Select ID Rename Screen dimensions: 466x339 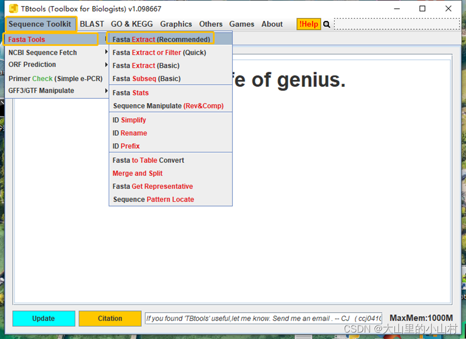coord(171,133)
